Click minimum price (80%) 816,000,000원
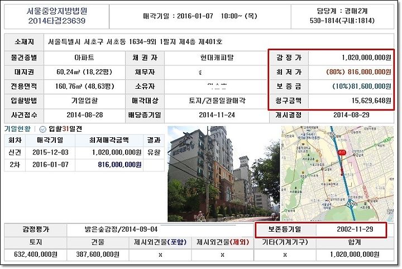 [x=358, y=72]
